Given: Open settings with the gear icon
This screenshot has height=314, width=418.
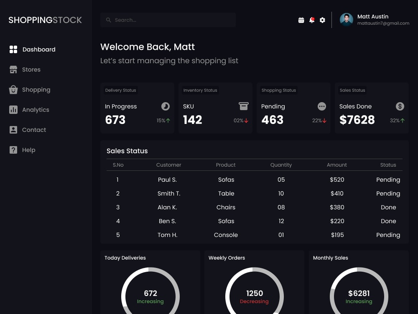Looking at the screenshot, I should [322, 20].
